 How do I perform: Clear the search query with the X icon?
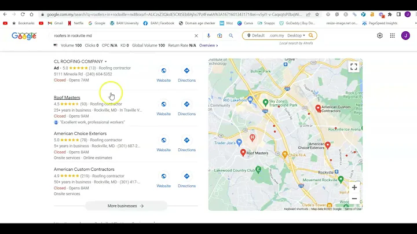pyautogui.click(x=196, y=36)
